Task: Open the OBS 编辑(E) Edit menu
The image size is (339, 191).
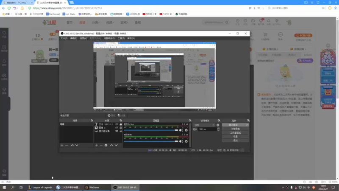Action: [73, 38]
